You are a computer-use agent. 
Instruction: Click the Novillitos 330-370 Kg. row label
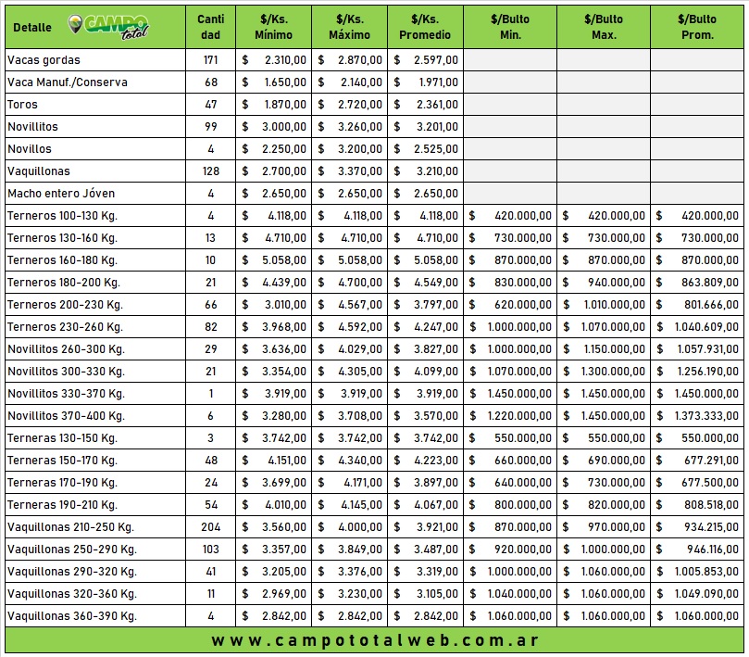coord(66,394)
